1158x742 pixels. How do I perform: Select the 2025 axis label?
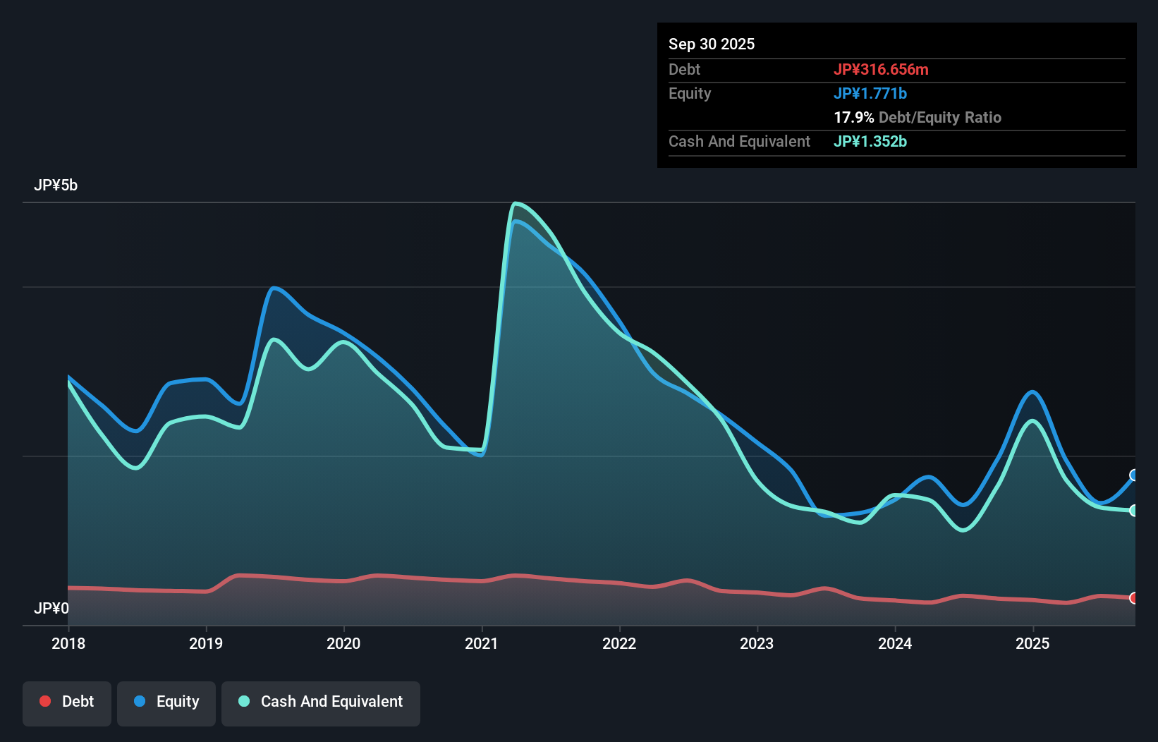pyautogui.click(x=1032, y=643)
